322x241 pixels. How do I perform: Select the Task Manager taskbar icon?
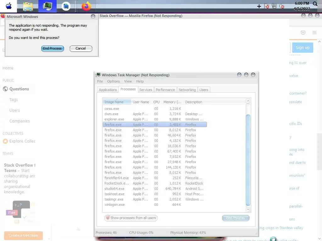[47, 6]
